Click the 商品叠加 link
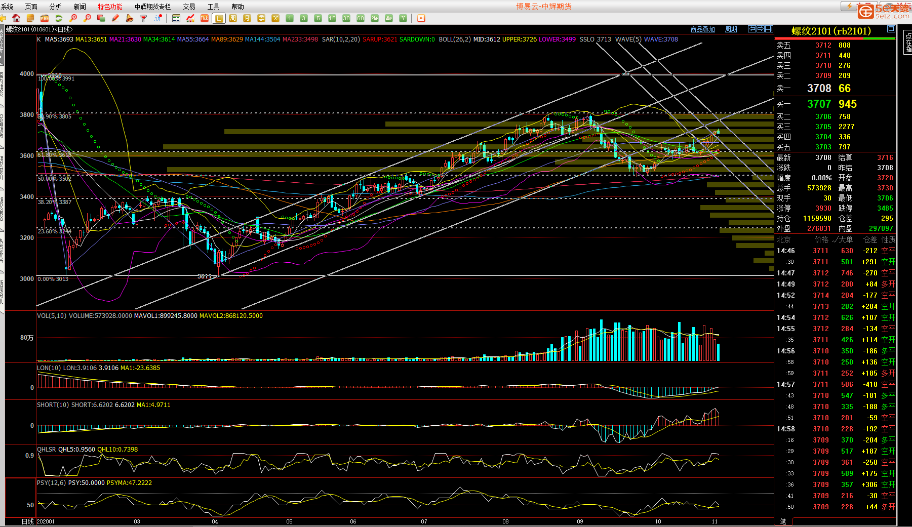Screen dimensions: 912x527 pos(703,29)
